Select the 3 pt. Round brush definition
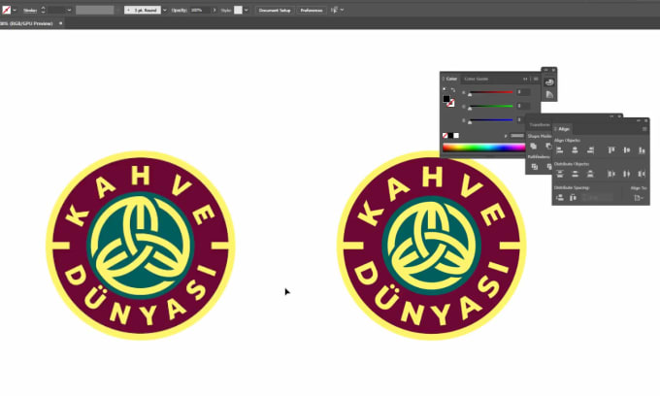The image size is (660, 396). tap(143, 10)
